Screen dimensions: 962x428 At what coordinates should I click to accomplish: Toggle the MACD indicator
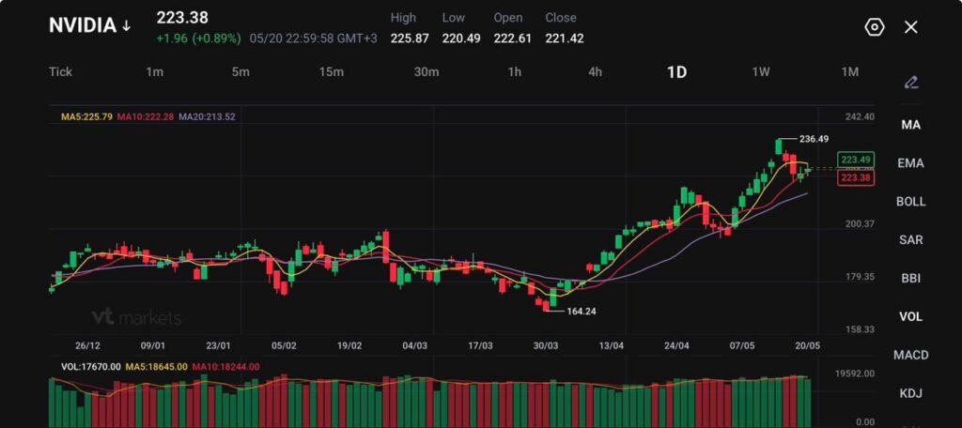tap(911, 355)
